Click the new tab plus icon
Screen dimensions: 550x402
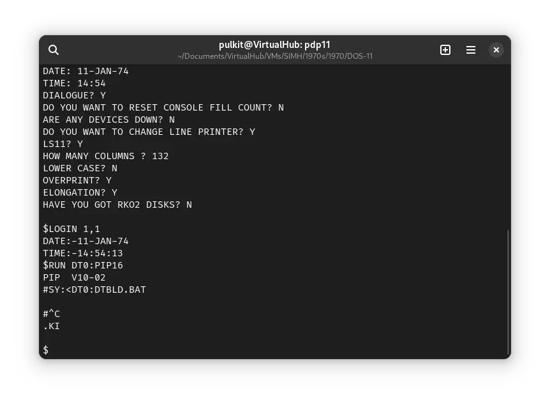[x=445, y=50]
